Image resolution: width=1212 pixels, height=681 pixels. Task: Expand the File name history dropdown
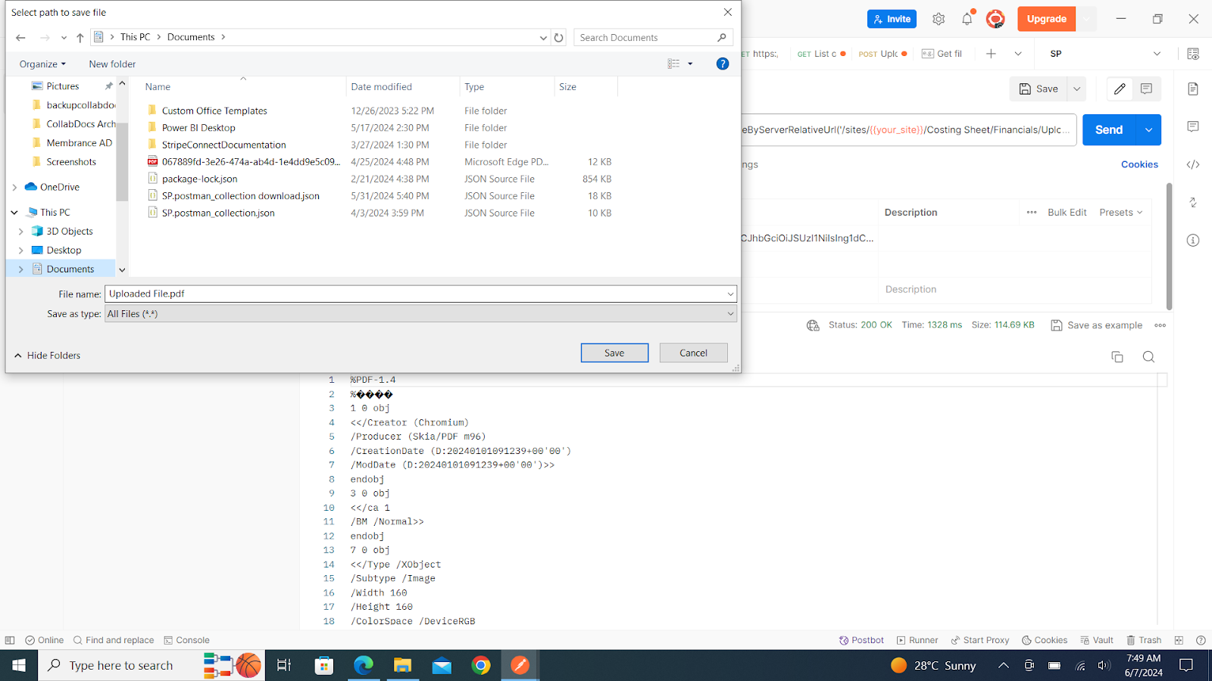pyautogui.click(x=730, y=294)
